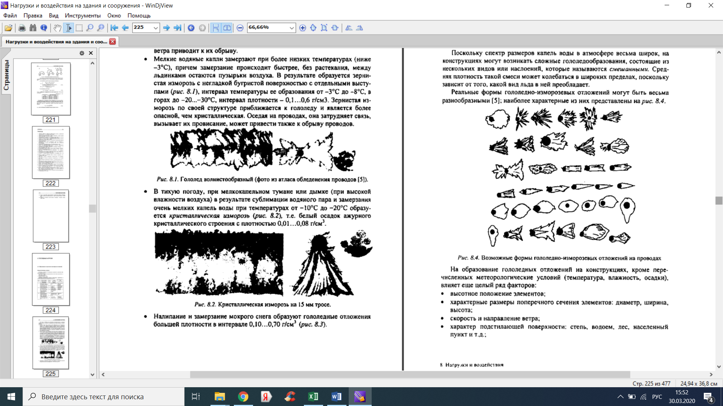Open Task View on taskbar

(x=196, y=397)
